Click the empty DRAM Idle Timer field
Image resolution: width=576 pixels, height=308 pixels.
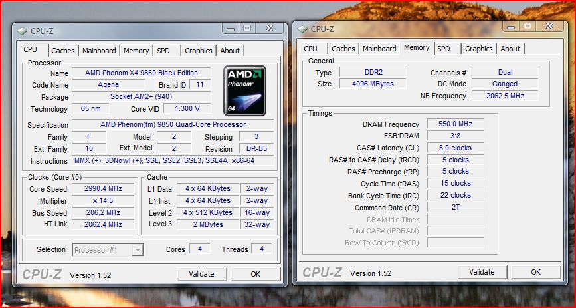pos(456,220)
